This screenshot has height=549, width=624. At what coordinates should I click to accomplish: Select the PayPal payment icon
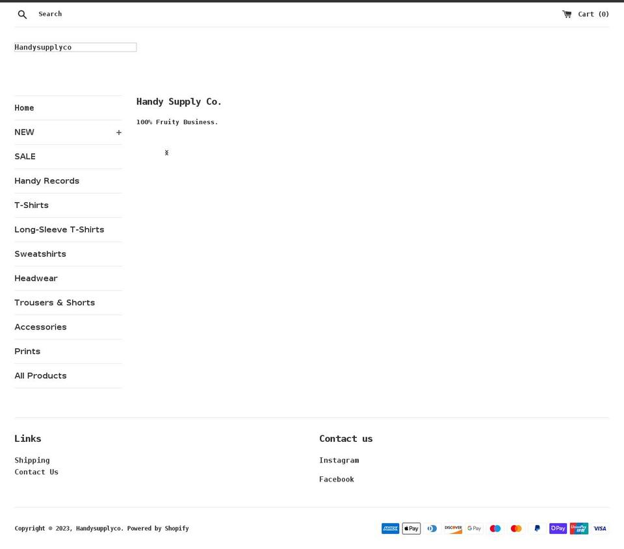point(537,528)
